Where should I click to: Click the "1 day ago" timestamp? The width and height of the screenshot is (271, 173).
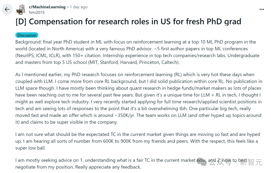point(79,7)
